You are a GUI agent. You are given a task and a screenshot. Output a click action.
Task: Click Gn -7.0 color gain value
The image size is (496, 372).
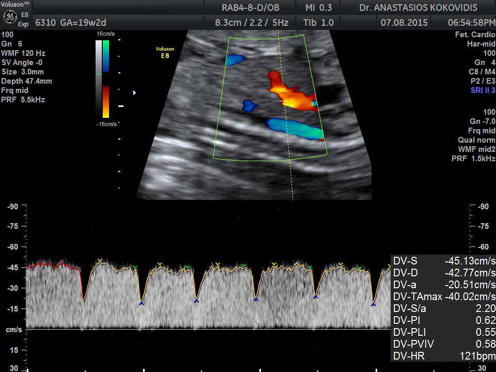[483, 121]
